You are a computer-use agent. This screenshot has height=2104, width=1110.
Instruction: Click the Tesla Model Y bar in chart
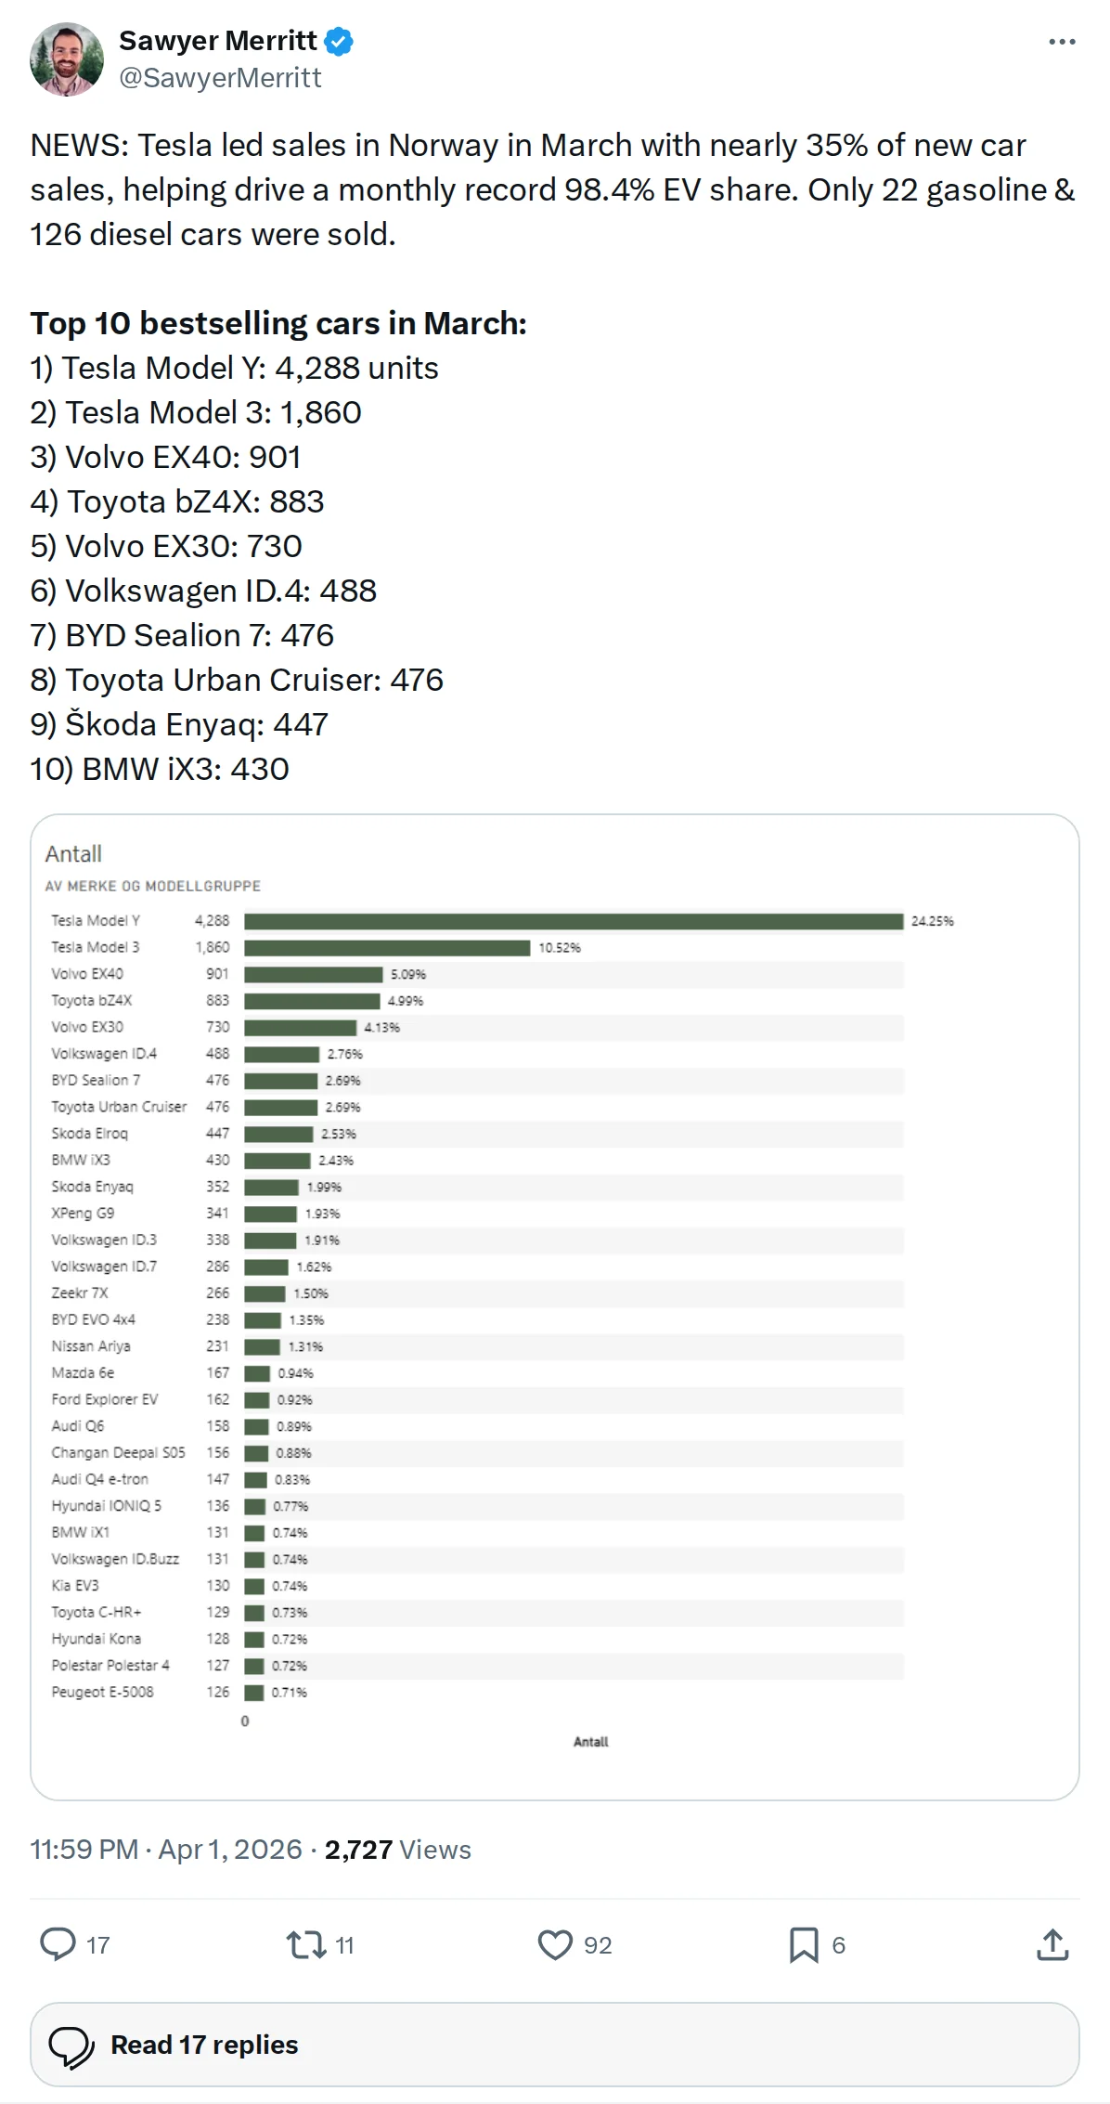click(x=573, y=920)
